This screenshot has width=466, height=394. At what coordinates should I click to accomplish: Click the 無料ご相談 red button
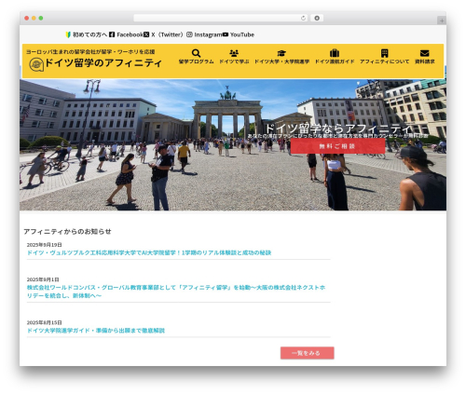click(x=337, y=146)
